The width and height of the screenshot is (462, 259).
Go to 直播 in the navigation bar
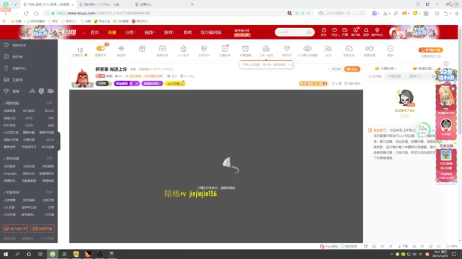point(112,32)
